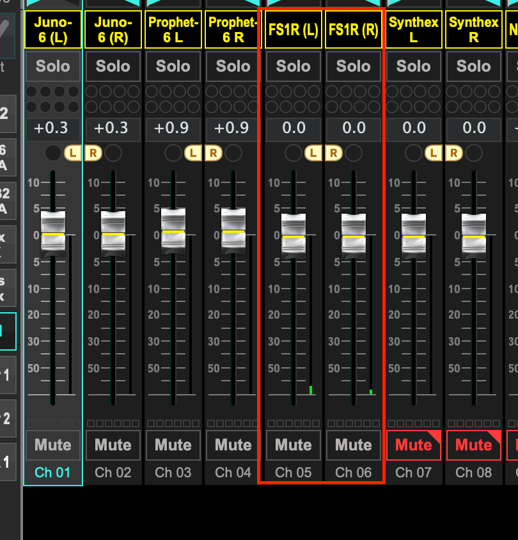518x540 pixels.
Task: Click the round pan knob on Ch 07
Action: coord(413,153)
